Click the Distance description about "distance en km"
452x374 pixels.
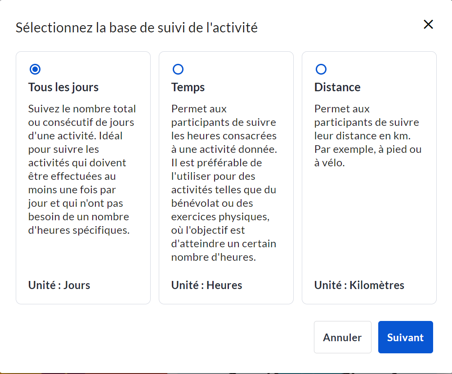click(367, 136)
